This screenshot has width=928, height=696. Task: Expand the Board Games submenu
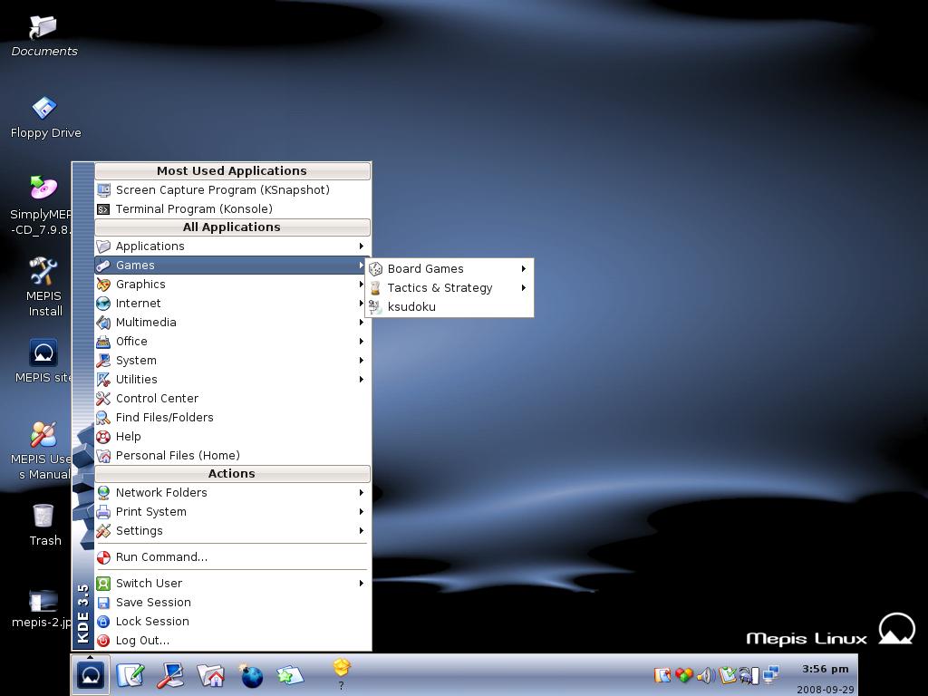pos(449,268)
